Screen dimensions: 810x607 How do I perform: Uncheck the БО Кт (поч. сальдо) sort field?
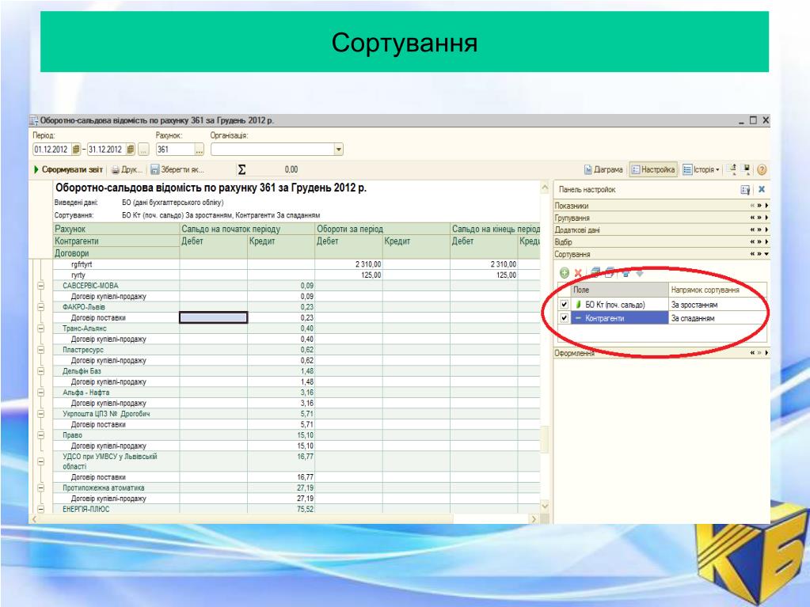pos(564,305)
